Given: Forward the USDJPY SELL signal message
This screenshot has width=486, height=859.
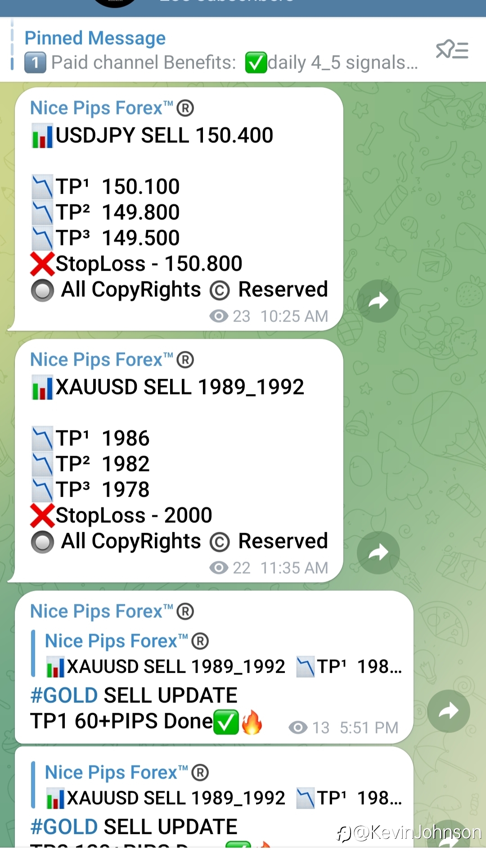Looking at the screenshot, I should pos(378,301).
